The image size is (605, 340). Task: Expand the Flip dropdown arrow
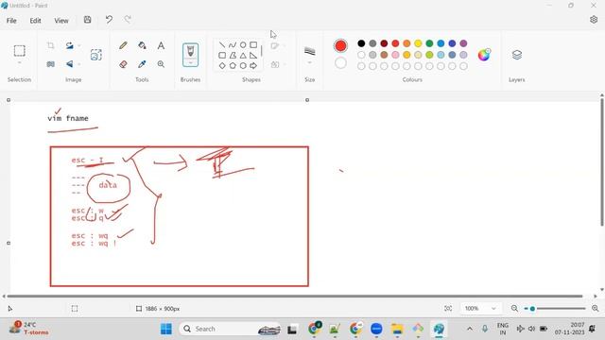79,64
